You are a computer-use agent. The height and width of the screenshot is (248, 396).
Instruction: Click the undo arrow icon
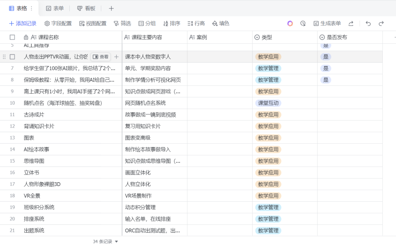(368, 23)
